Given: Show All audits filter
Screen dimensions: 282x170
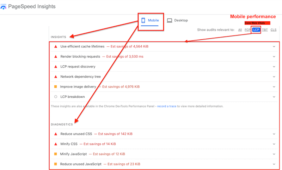Looking at the screenshot, I should pos(240,30).
